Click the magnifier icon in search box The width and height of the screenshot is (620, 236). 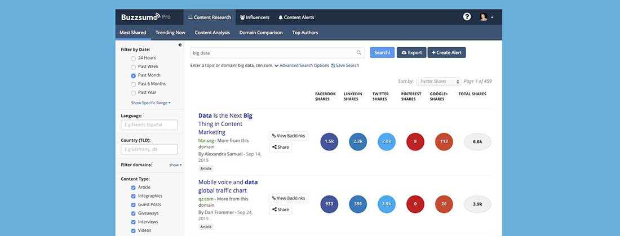point(358,52)
